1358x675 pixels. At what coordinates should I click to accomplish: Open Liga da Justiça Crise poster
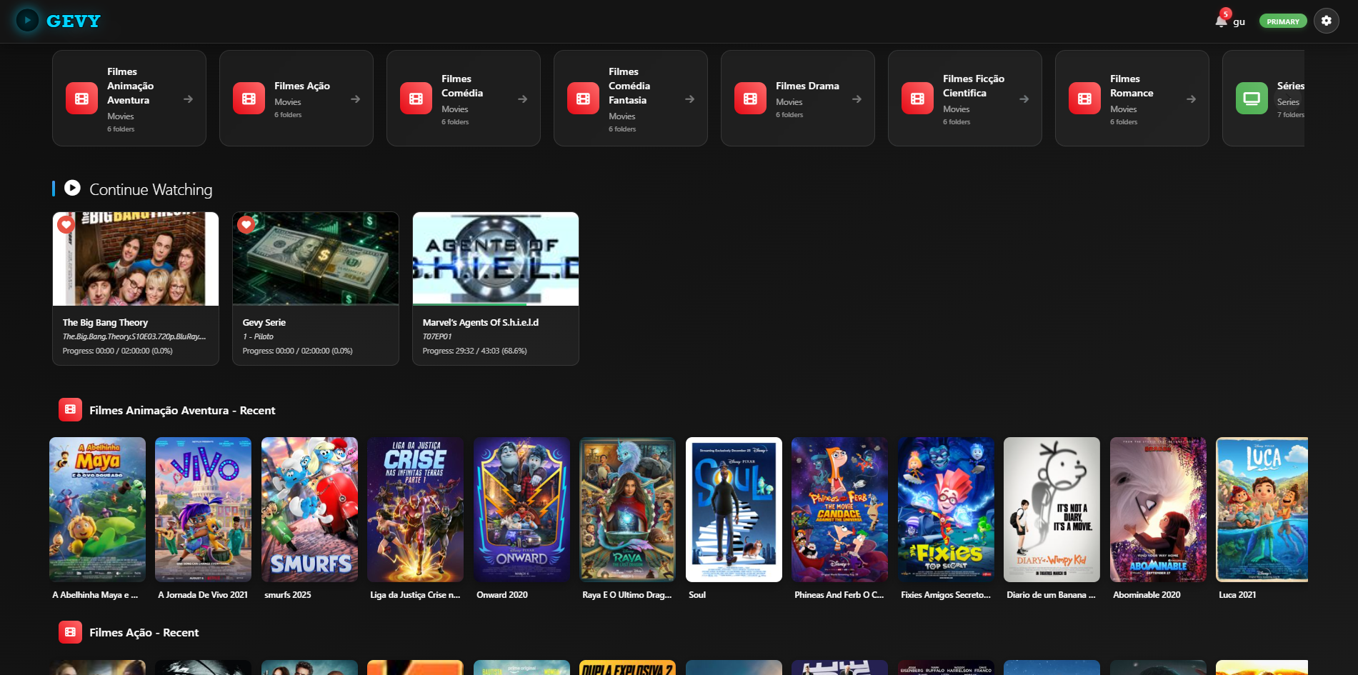tap(416, 509)
